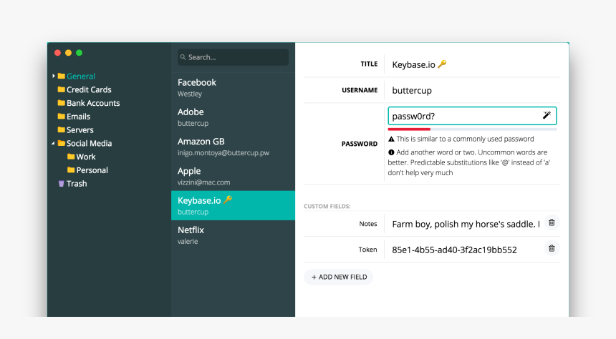616x339 pixels.
Task: Click the Bank Accounts folder icon
Action: click(x=62, y=103)
